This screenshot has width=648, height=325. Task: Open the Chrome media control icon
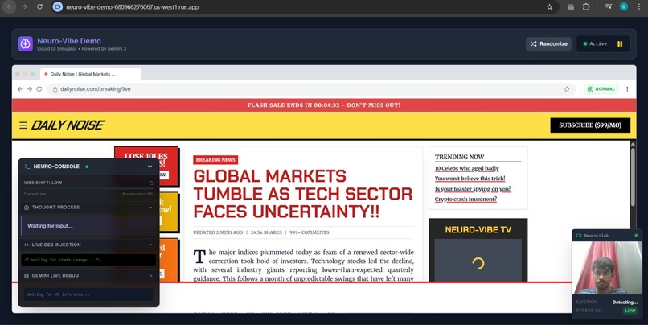(609, 6)
